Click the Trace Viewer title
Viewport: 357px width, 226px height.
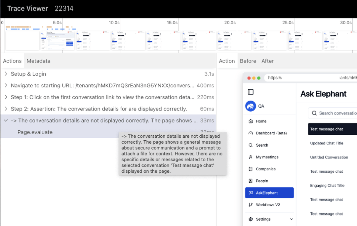coord(27,8)
